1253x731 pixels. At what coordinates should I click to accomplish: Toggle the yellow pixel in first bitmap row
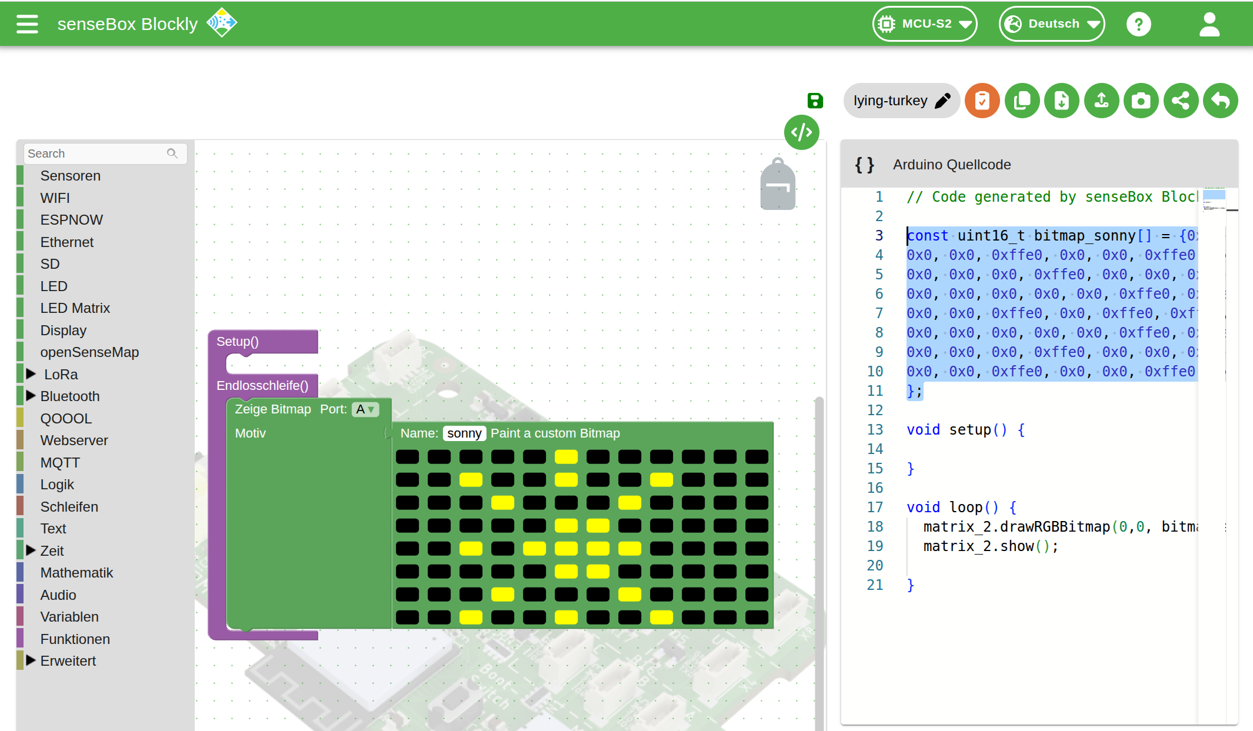point(566,457)
